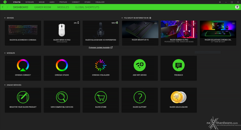
Task: Click the Razer logo in the title bar
Action: click(x=5, y=2)
